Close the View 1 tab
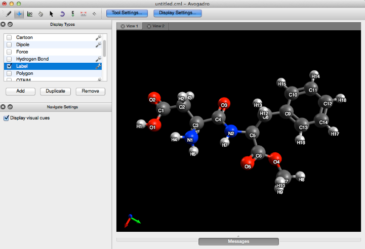365x249 pixels. pyautogui.click(x=122, y=26)
